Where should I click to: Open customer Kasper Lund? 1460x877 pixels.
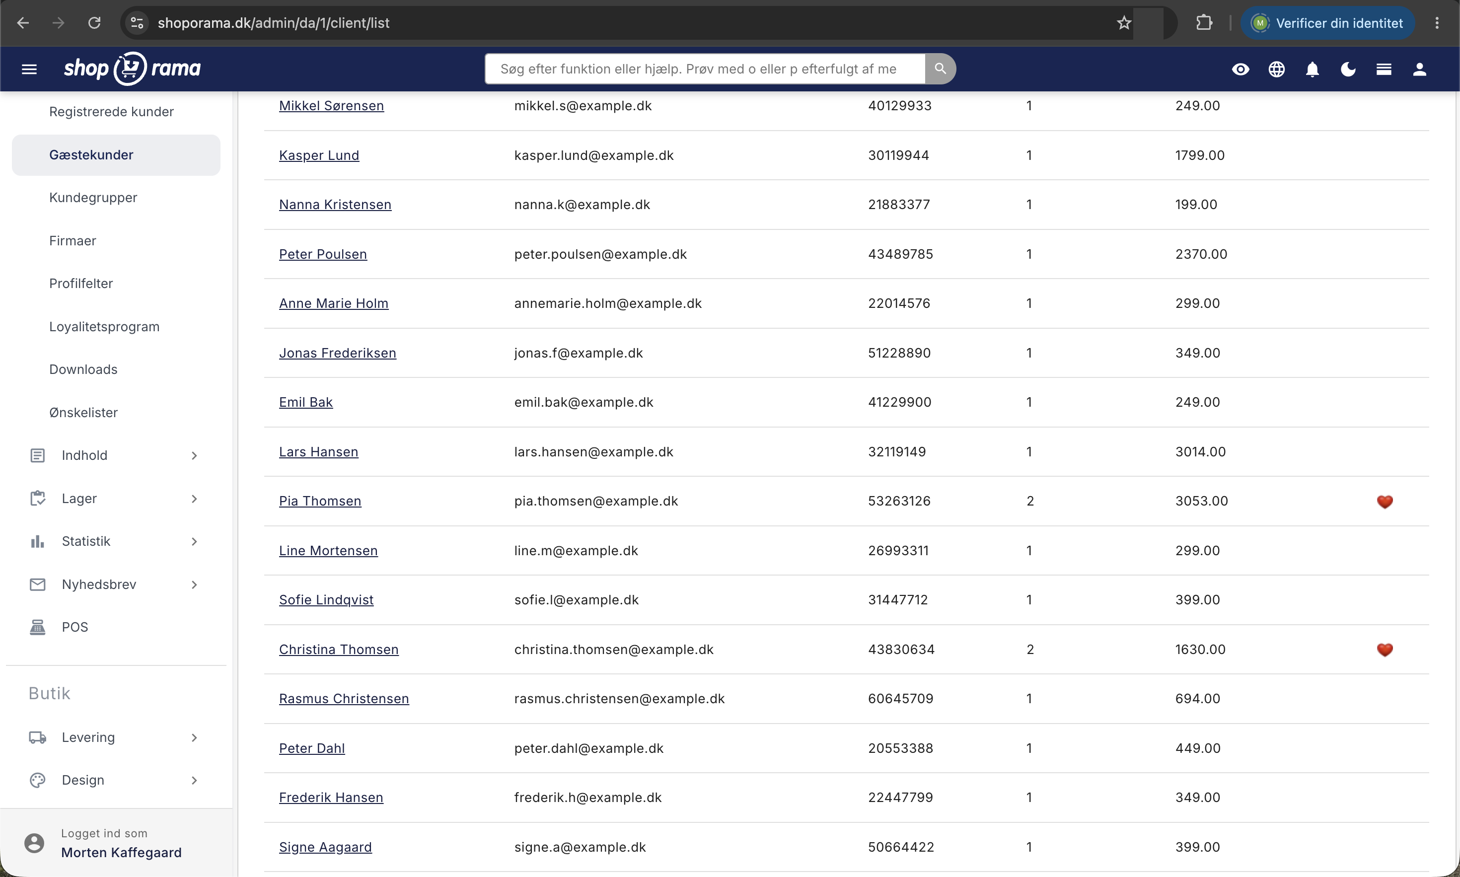318,155
